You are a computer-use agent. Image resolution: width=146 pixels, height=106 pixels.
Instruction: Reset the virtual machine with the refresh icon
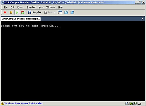[22, 12]
